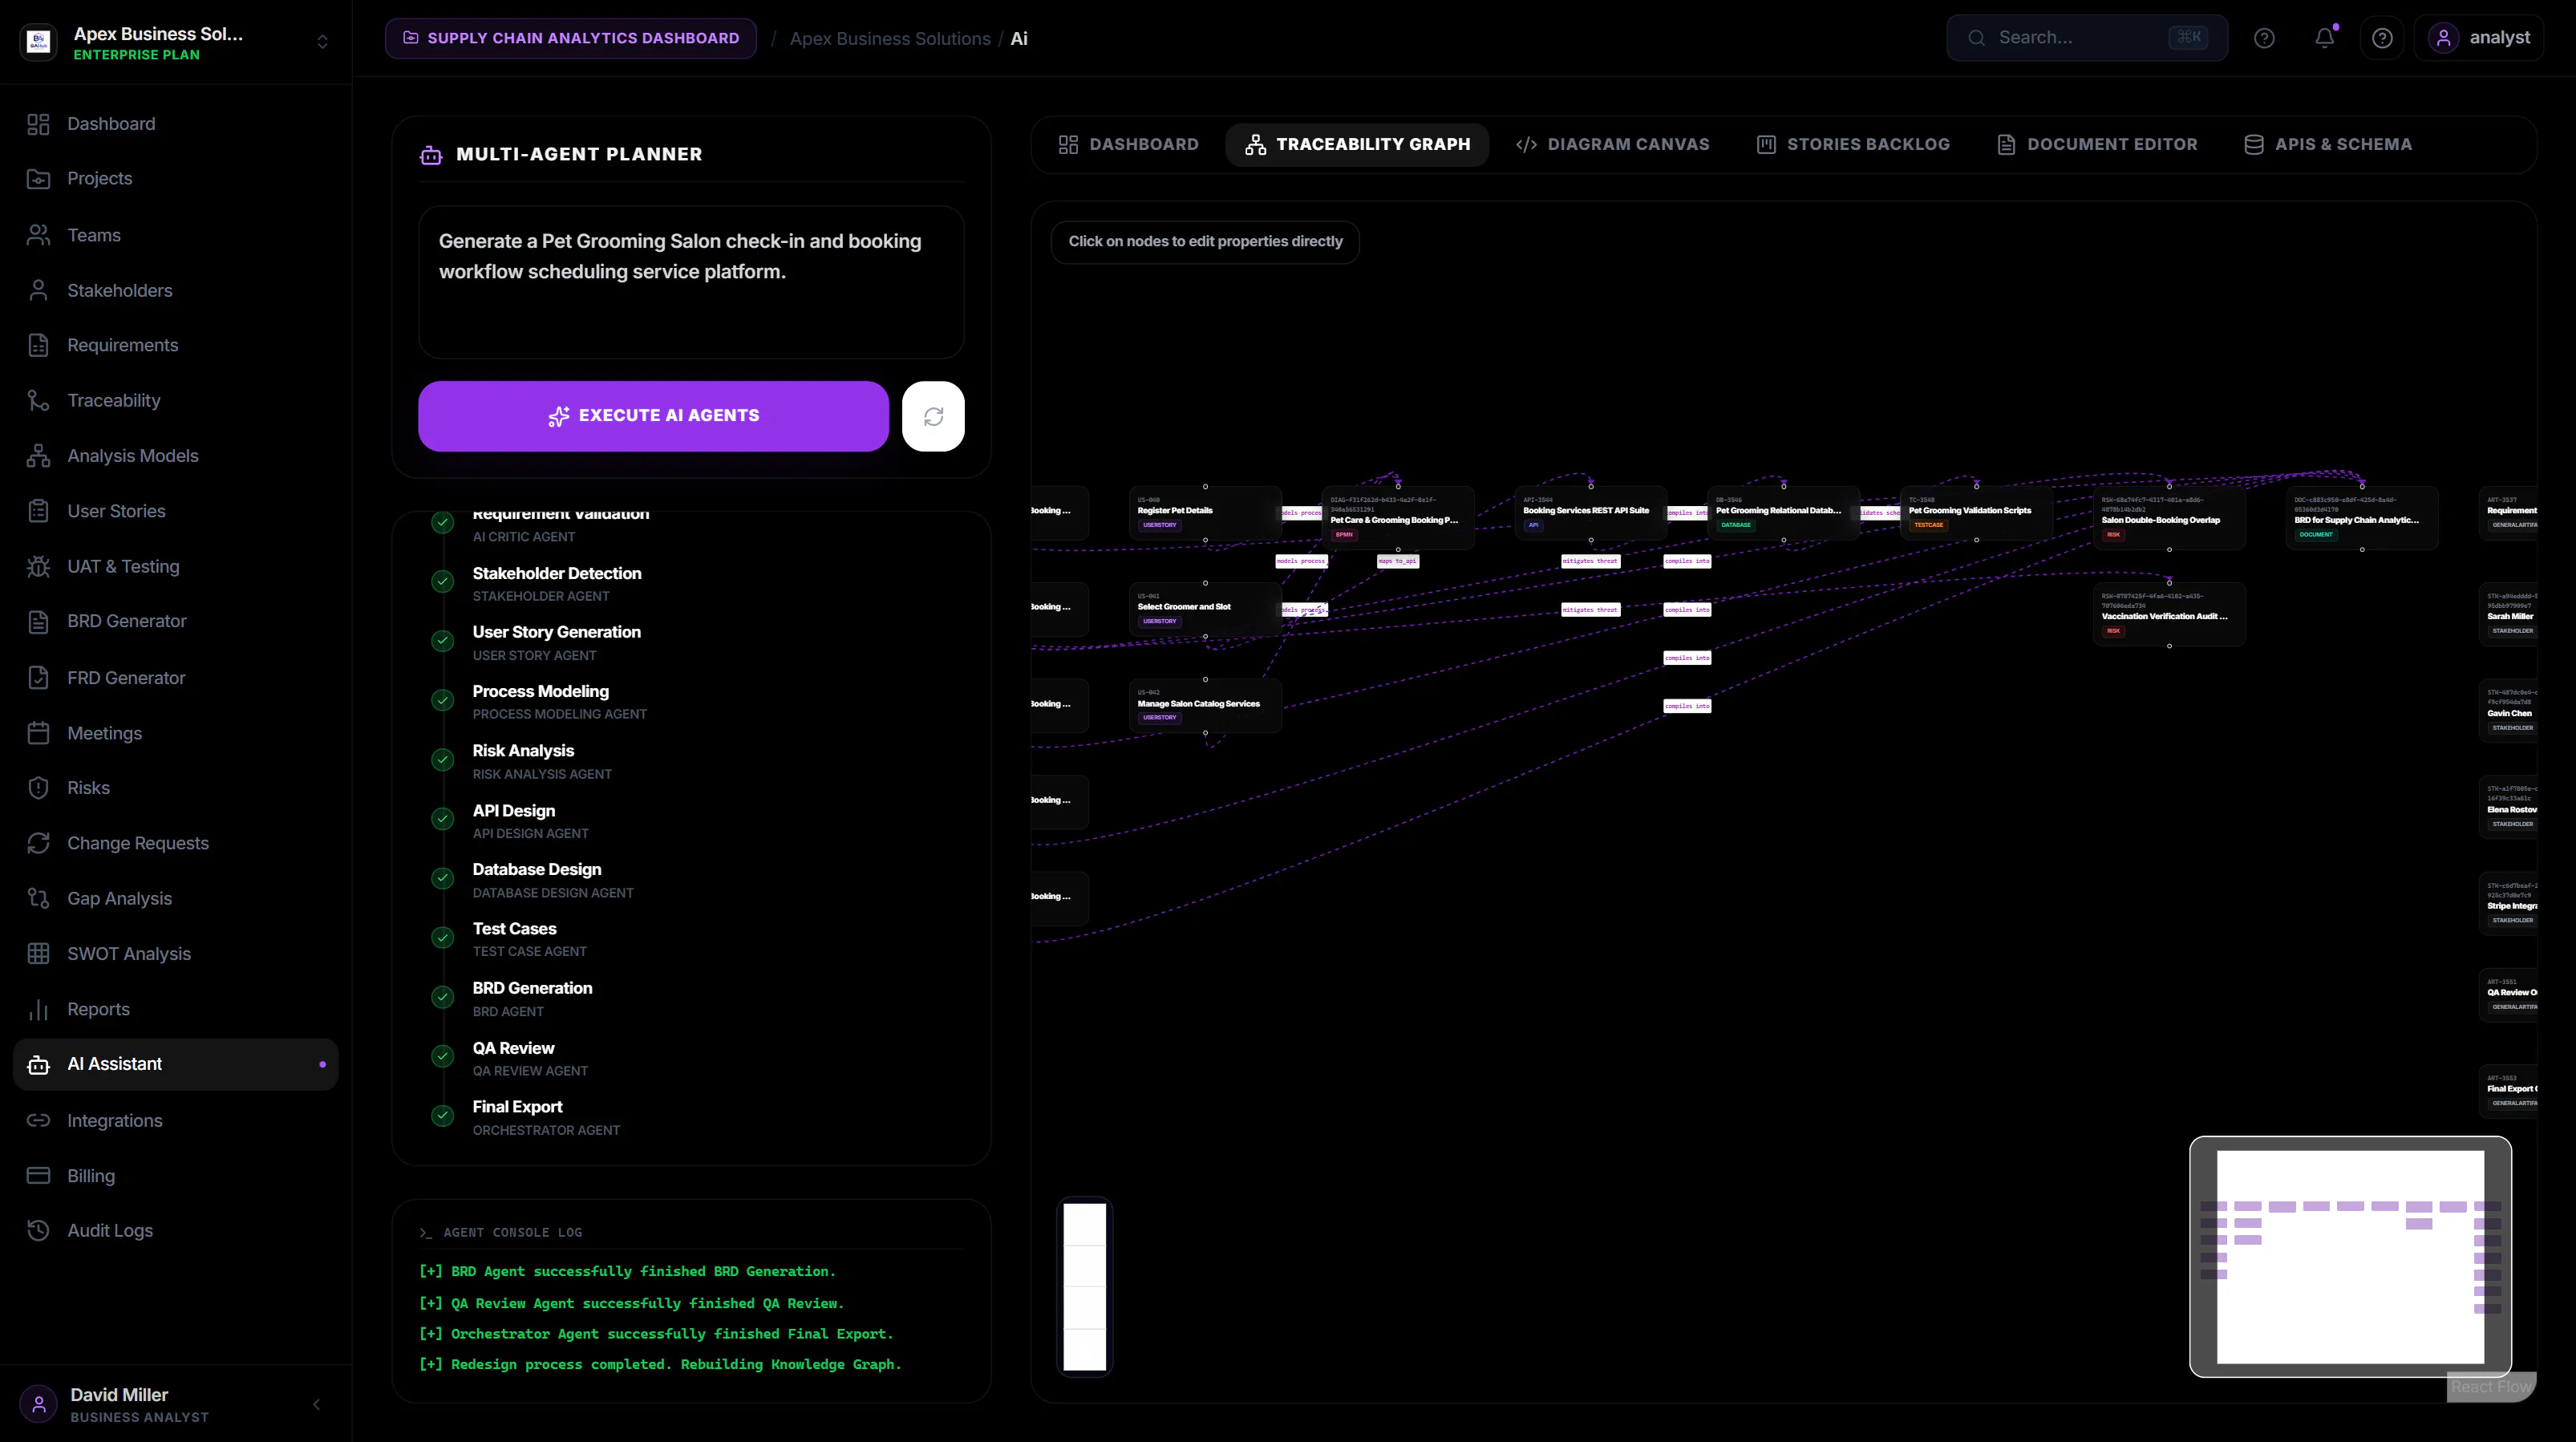
Task: Open Teams people icon in sidebar
Action: tap(38, 235)
